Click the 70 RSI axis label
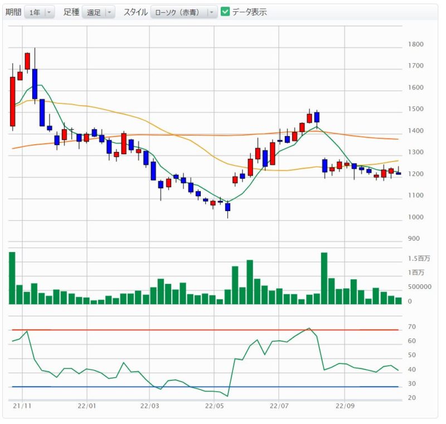446x424 pixels. tap(411, 327)
